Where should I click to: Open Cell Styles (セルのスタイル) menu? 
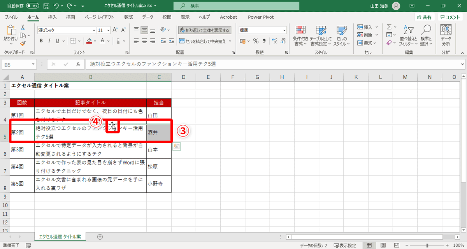tap(341, 36)
